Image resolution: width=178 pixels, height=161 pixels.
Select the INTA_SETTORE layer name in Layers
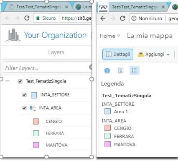point(55,95)
